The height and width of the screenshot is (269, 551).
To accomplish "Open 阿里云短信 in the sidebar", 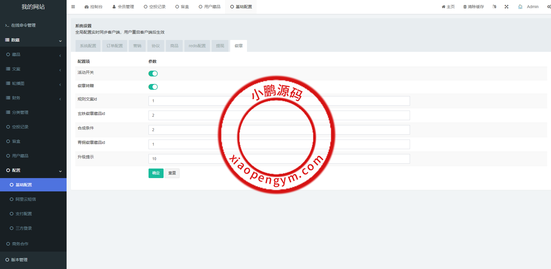I will click(x=26, y=199).
